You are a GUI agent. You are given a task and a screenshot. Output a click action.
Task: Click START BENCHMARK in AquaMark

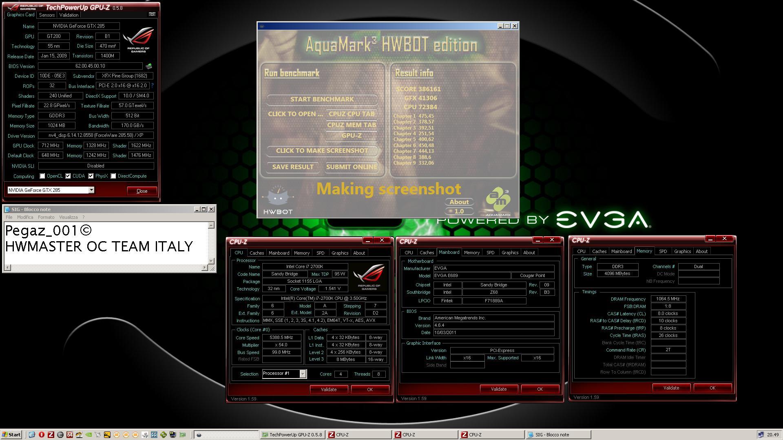pyautogui.click(x=322, y=99)
